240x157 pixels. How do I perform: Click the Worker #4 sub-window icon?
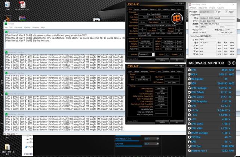click(6, 114)
